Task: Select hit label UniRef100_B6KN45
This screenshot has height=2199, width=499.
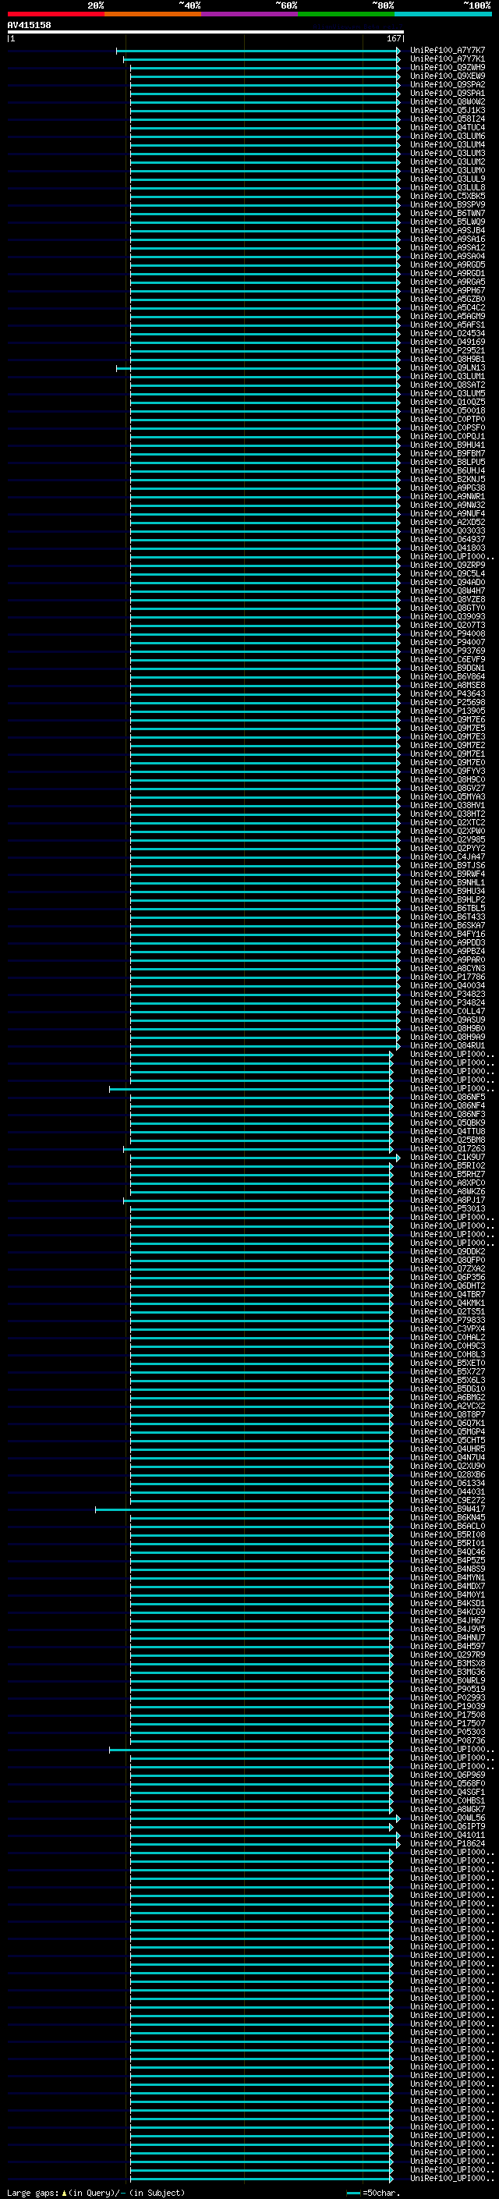Action: (x=448, y=1518)
